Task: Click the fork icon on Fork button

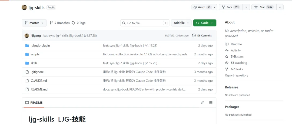Action: coord(224,7)
